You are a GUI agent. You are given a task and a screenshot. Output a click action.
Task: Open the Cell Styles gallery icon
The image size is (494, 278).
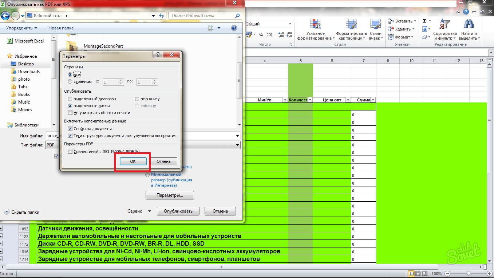[375, 25]
